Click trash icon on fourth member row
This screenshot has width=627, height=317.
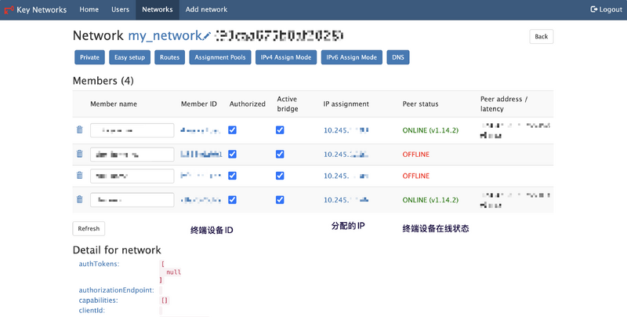coord(79,199)
